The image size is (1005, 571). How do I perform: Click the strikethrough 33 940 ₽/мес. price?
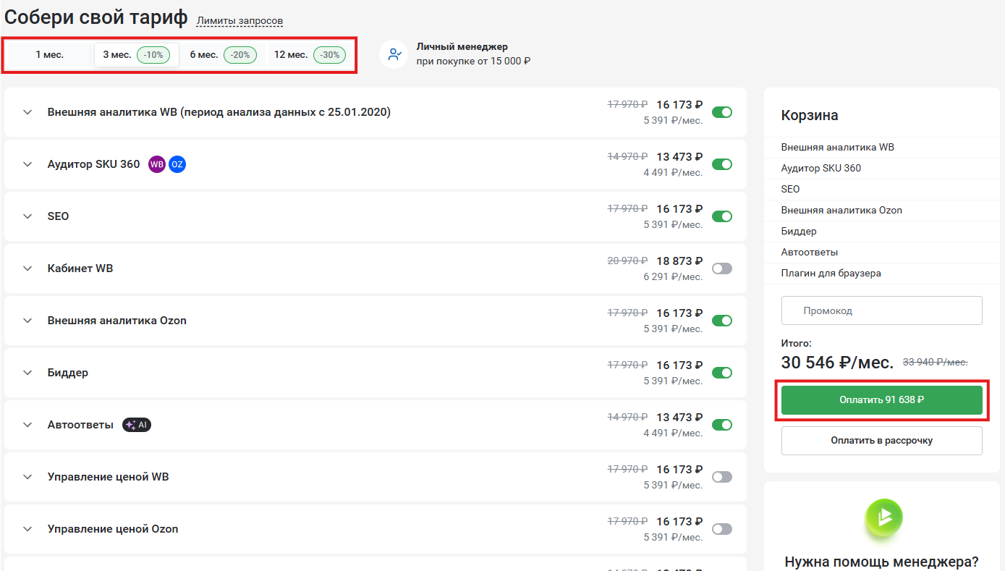click(936, 362)
